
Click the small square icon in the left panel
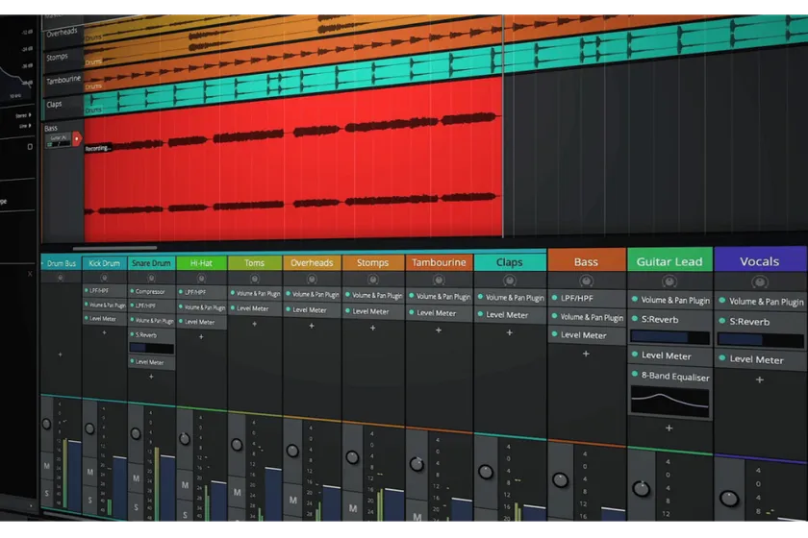[x=30, y=147]
